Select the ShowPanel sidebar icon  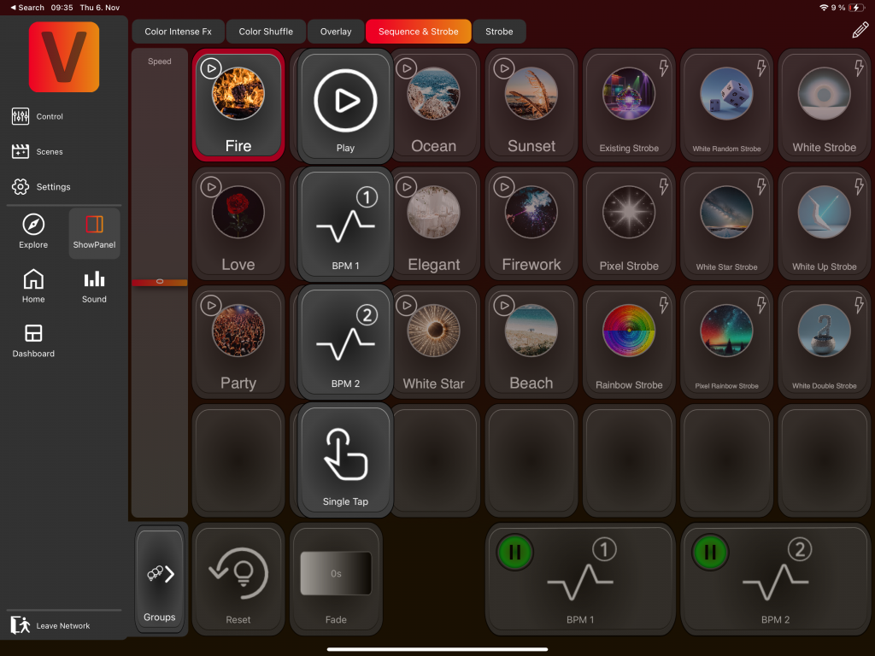pyautogui.click(x=94, y=225)
